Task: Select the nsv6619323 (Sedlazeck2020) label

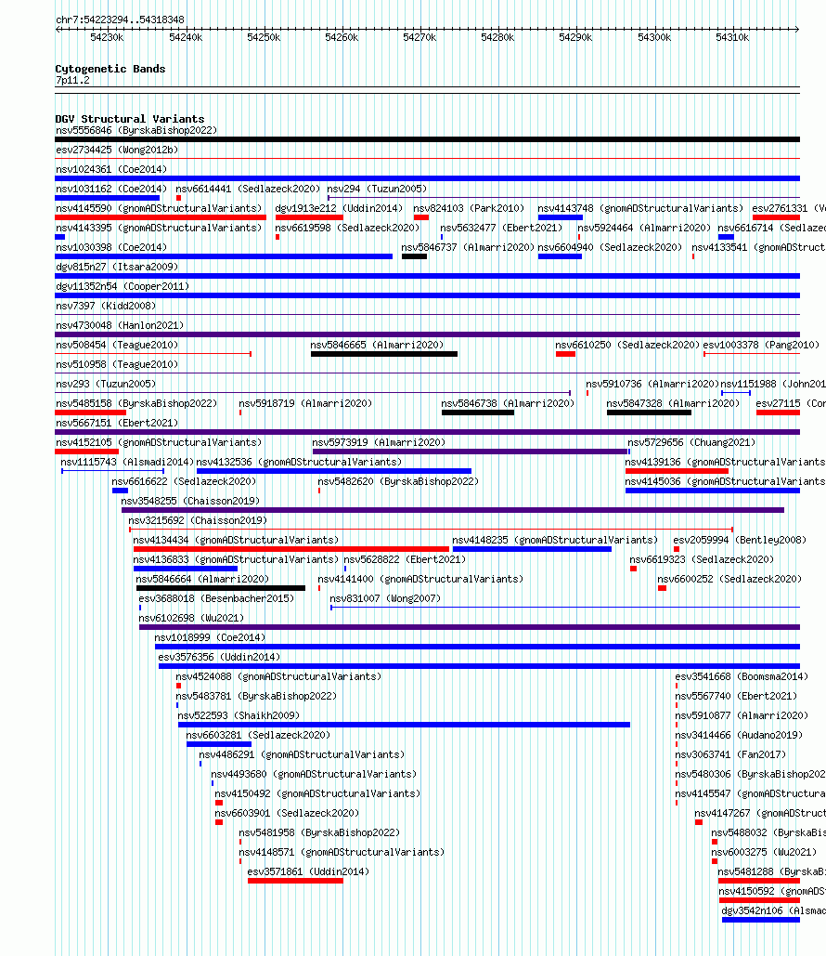Action: [x=701, y=559]
